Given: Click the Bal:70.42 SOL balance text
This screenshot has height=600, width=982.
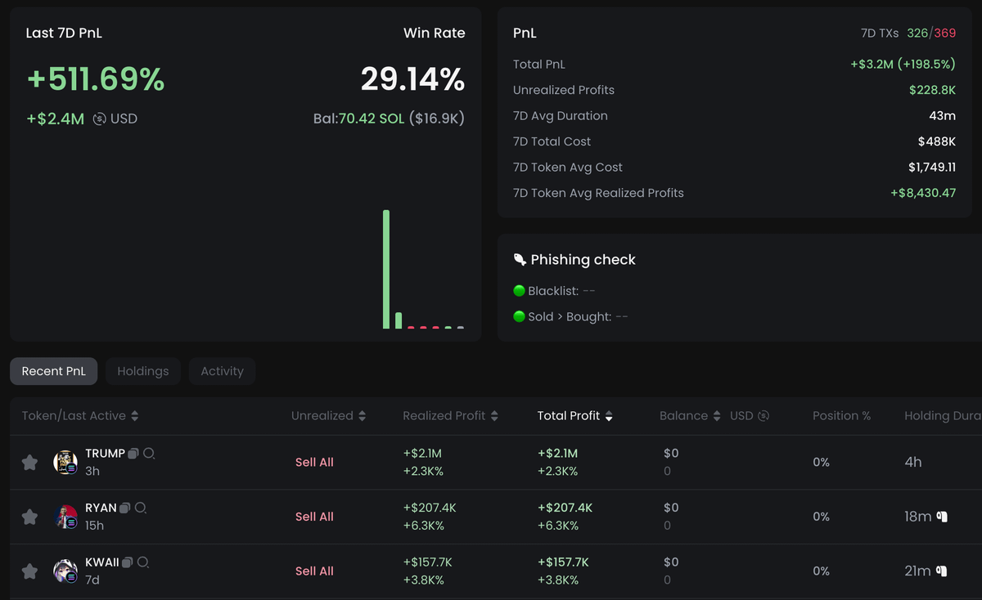Looking at the screenshot, I should [x=389, y=119].
